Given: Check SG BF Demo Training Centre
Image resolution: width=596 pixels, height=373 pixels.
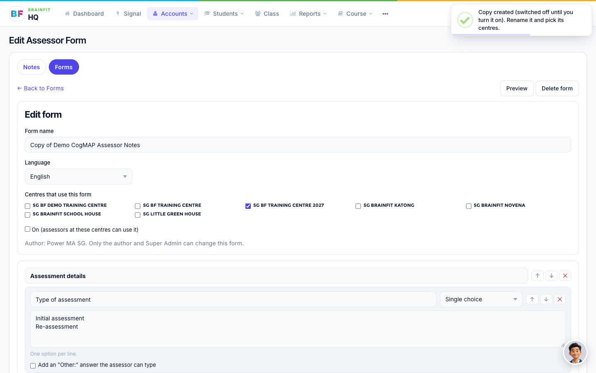Looking at the screenshot, I should [28, 206].
